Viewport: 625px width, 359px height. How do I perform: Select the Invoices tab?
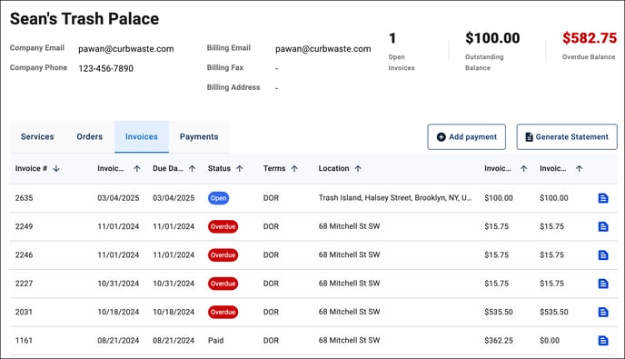142,137
